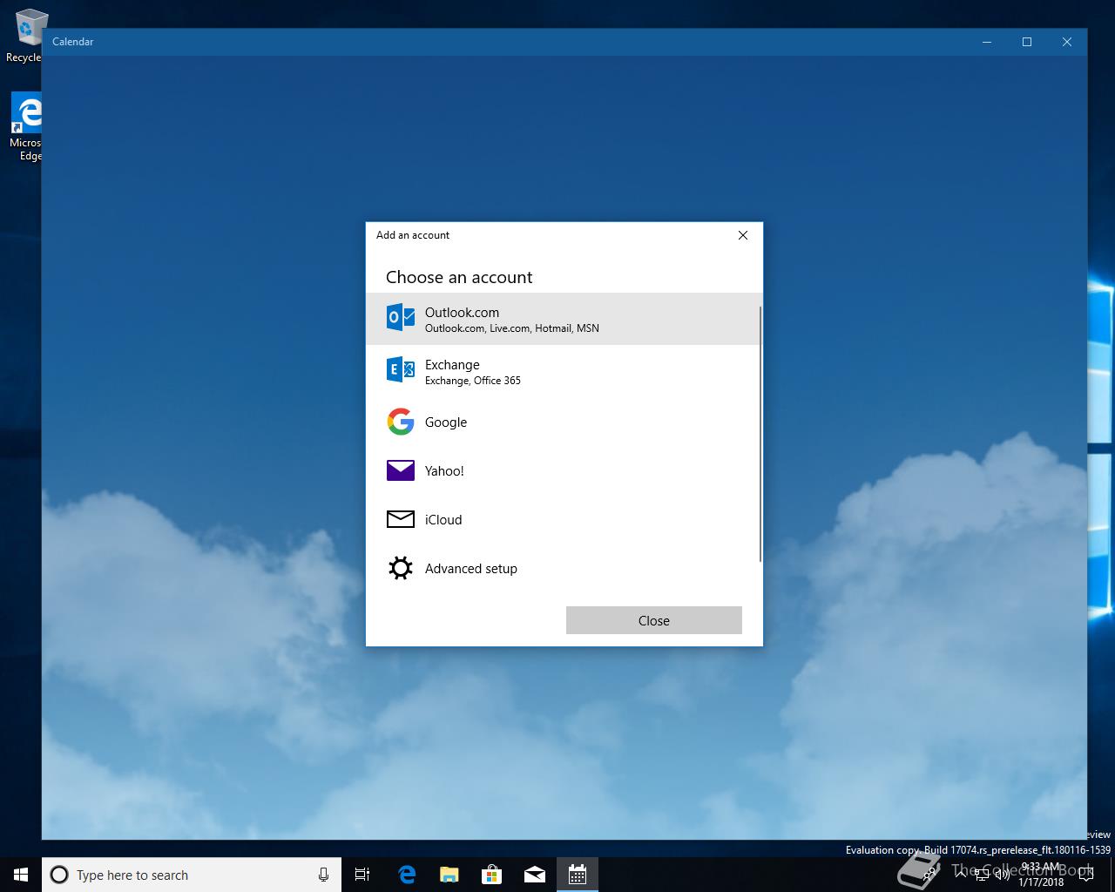The image size is (1115, 892).
Task: Click the iCloud envelope icon
Action: [x=401, y=519]
